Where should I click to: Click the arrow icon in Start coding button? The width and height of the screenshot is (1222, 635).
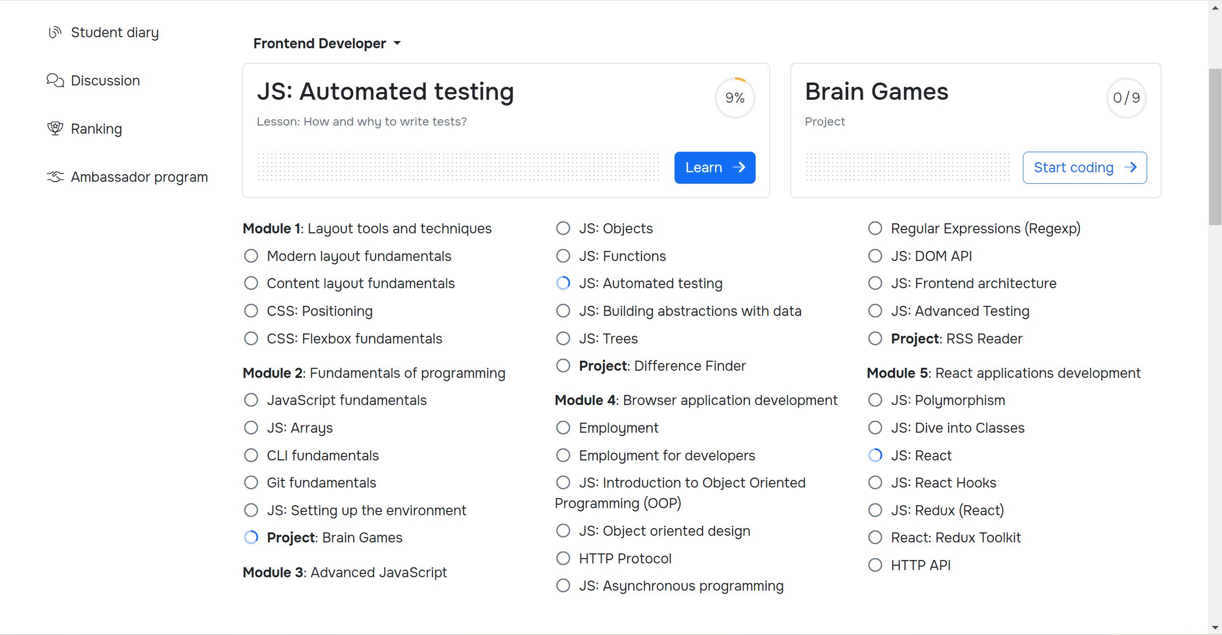coord(1130,167)
